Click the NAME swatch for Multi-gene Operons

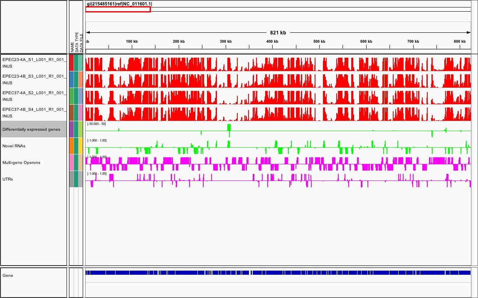[71, 163]
